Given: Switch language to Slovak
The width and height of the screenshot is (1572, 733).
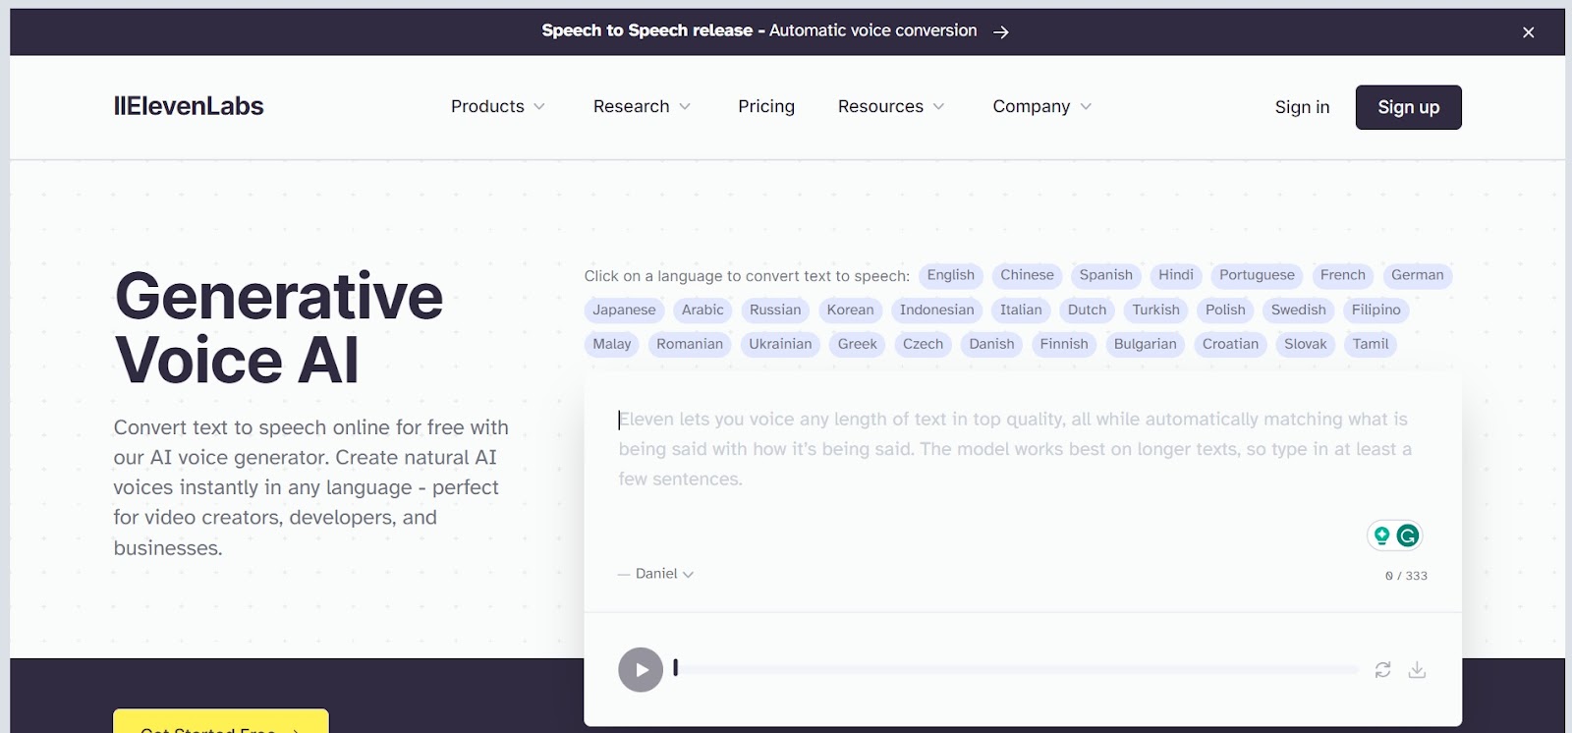Looking at the screenshot, I should 1305,345.
